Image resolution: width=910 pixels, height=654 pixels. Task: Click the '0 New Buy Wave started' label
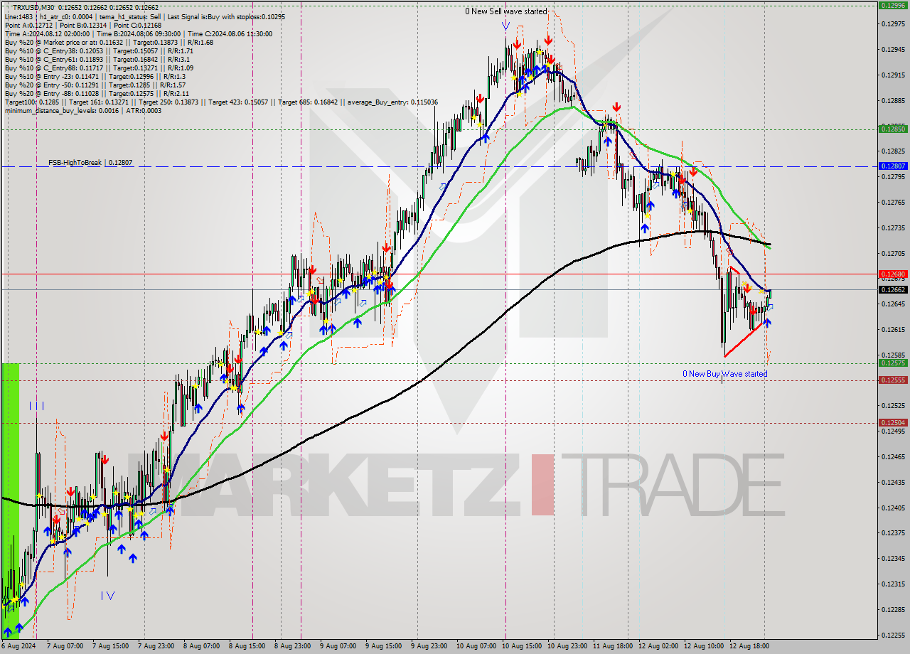tap(724, 374)
